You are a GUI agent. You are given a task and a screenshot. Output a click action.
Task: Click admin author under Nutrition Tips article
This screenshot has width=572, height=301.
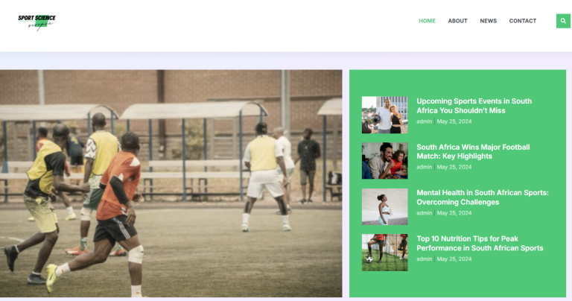coord(424,259)
